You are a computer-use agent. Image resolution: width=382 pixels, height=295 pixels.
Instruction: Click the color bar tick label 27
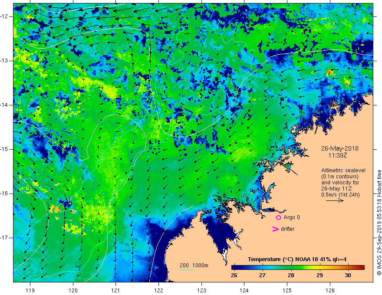[262, 275]
